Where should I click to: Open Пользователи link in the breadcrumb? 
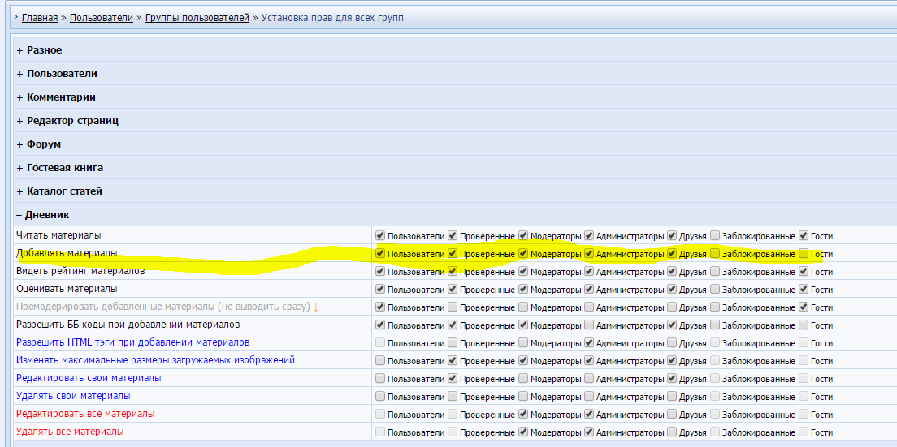pos(101,17)
